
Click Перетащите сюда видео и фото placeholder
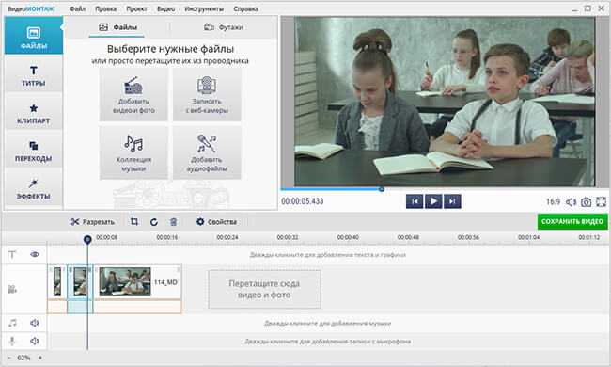[264, 290]
